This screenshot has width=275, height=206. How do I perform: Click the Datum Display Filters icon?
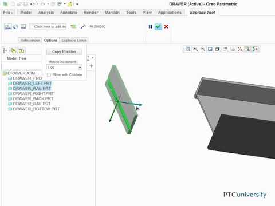(x=240, y=49)
